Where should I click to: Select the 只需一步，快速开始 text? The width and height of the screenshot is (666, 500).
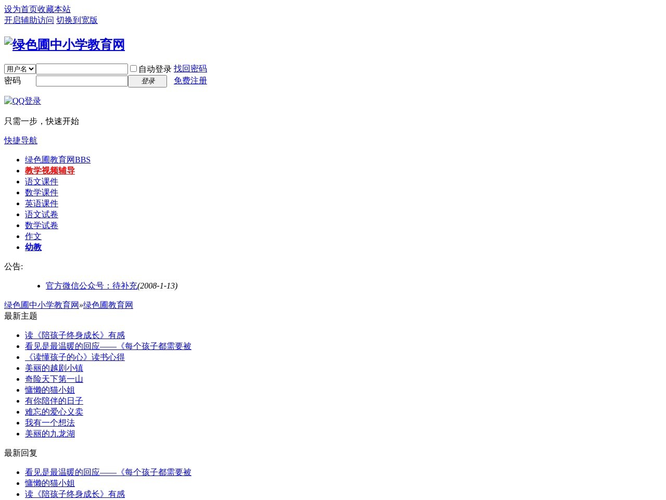42,121
